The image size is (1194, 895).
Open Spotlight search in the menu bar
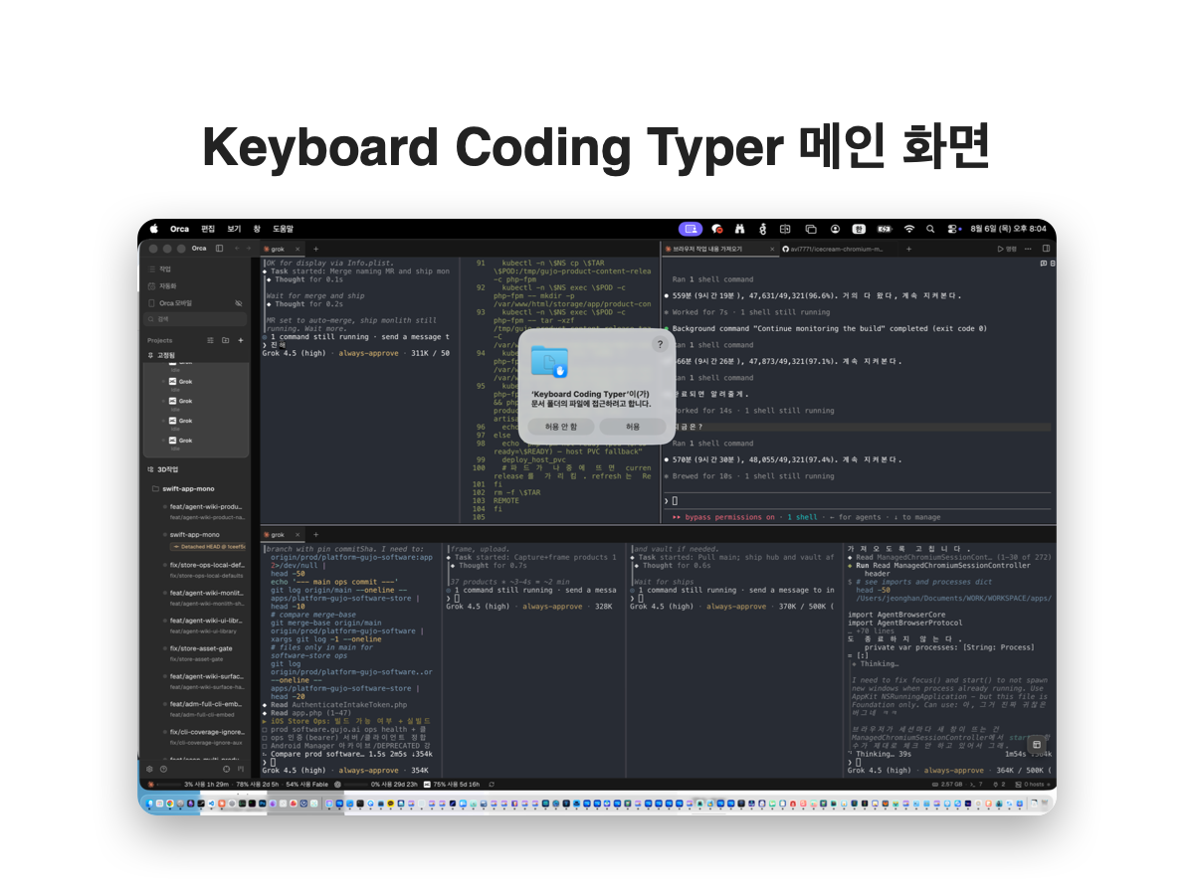[x=930, y=229]
